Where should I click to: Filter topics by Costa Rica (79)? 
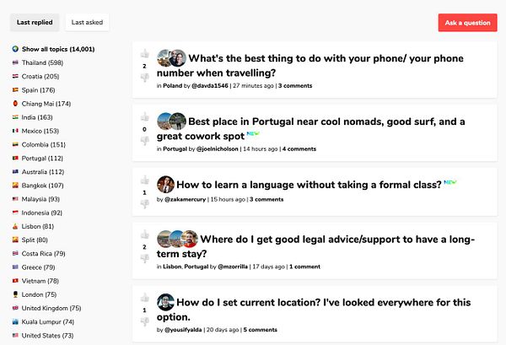43,254
